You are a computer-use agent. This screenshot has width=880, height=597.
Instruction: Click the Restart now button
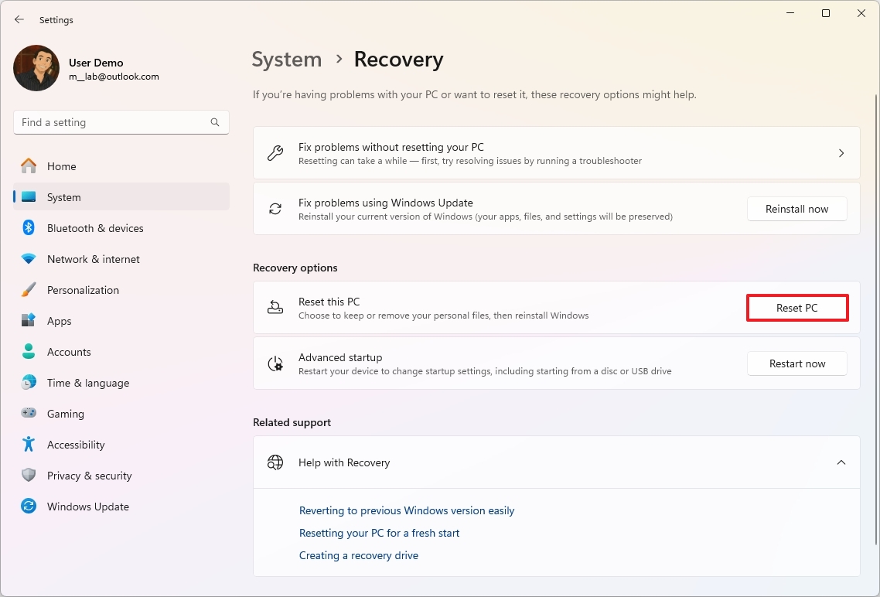(x=797, y=363)
